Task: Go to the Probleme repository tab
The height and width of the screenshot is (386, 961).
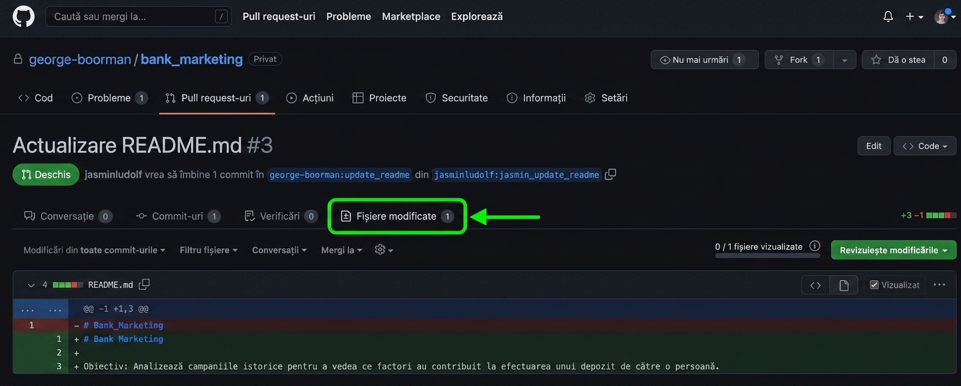Action: coord(109,98)
